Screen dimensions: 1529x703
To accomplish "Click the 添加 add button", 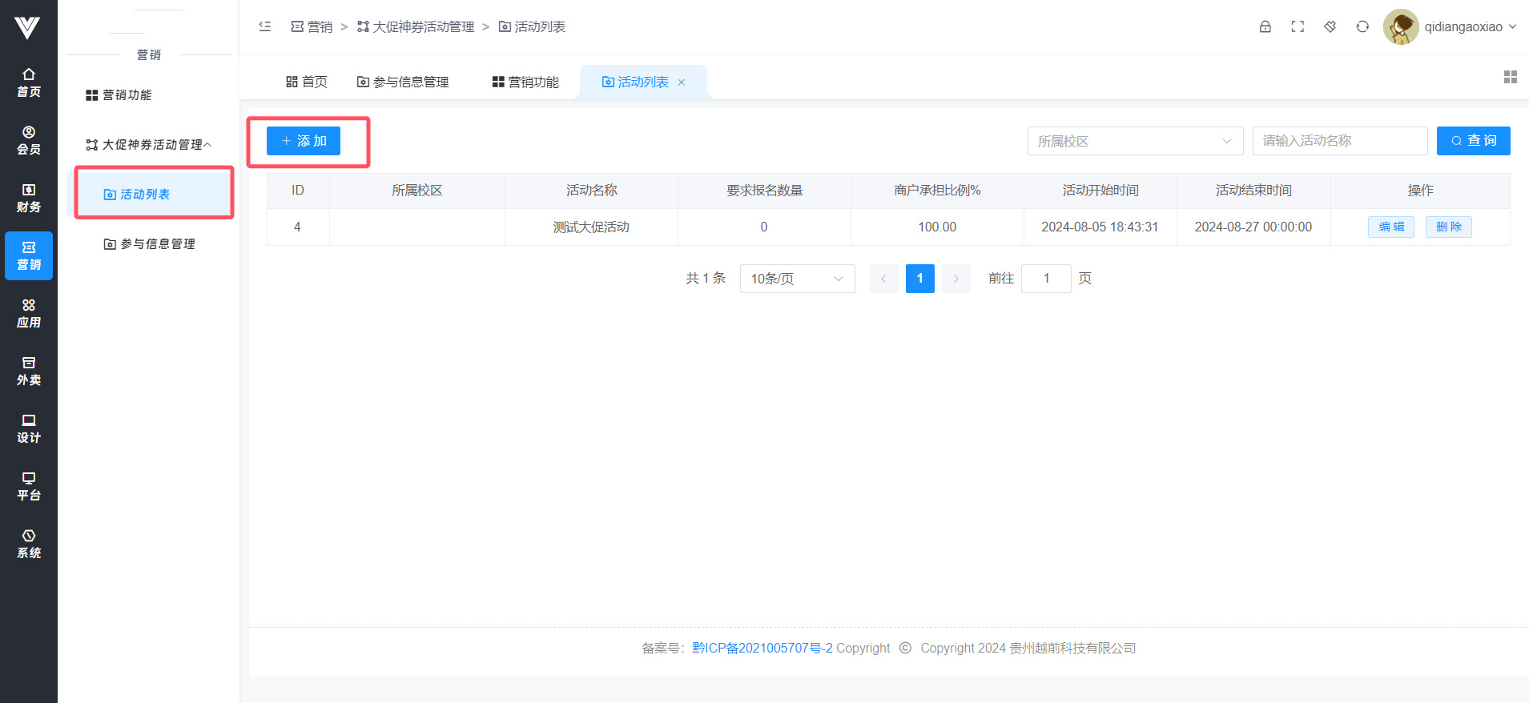I will [x=304, y=141].
